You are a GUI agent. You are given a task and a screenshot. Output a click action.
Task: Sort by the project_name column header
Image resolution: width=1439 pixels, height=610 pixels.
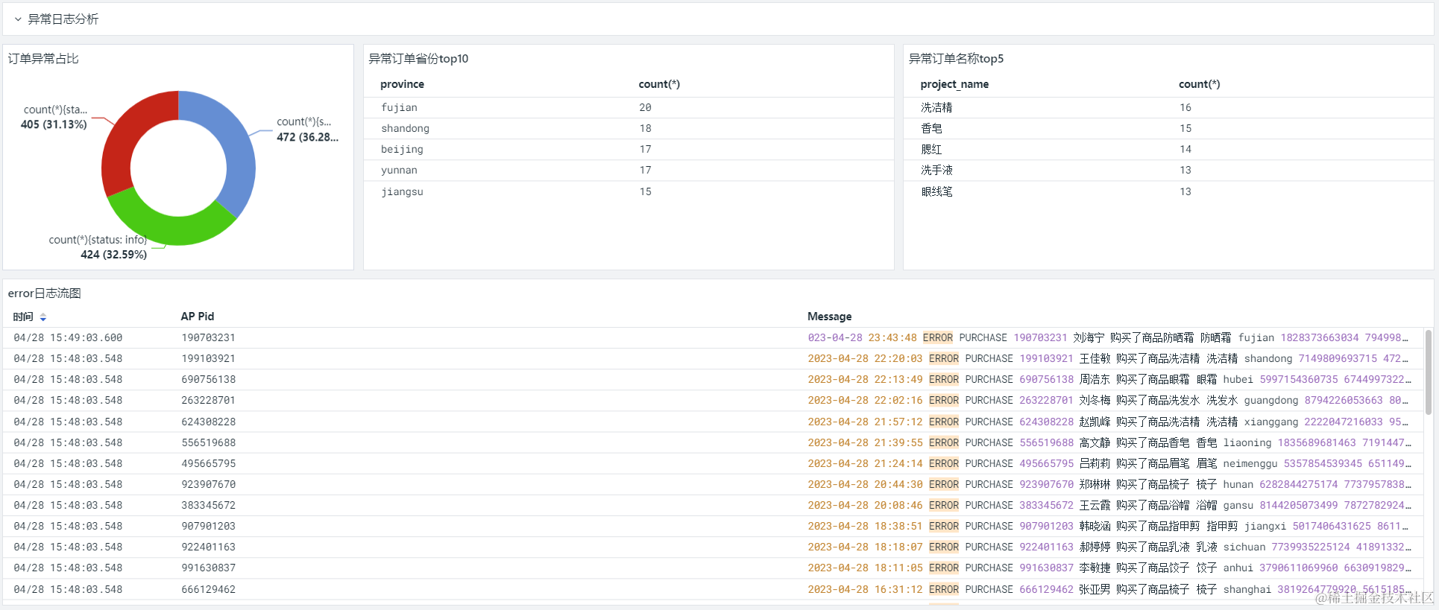click(x=954, y=84)
